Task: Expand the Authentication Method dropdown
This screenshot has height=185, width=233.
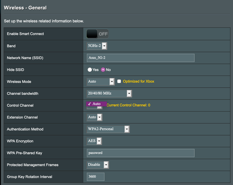Action: click(108, 129)
